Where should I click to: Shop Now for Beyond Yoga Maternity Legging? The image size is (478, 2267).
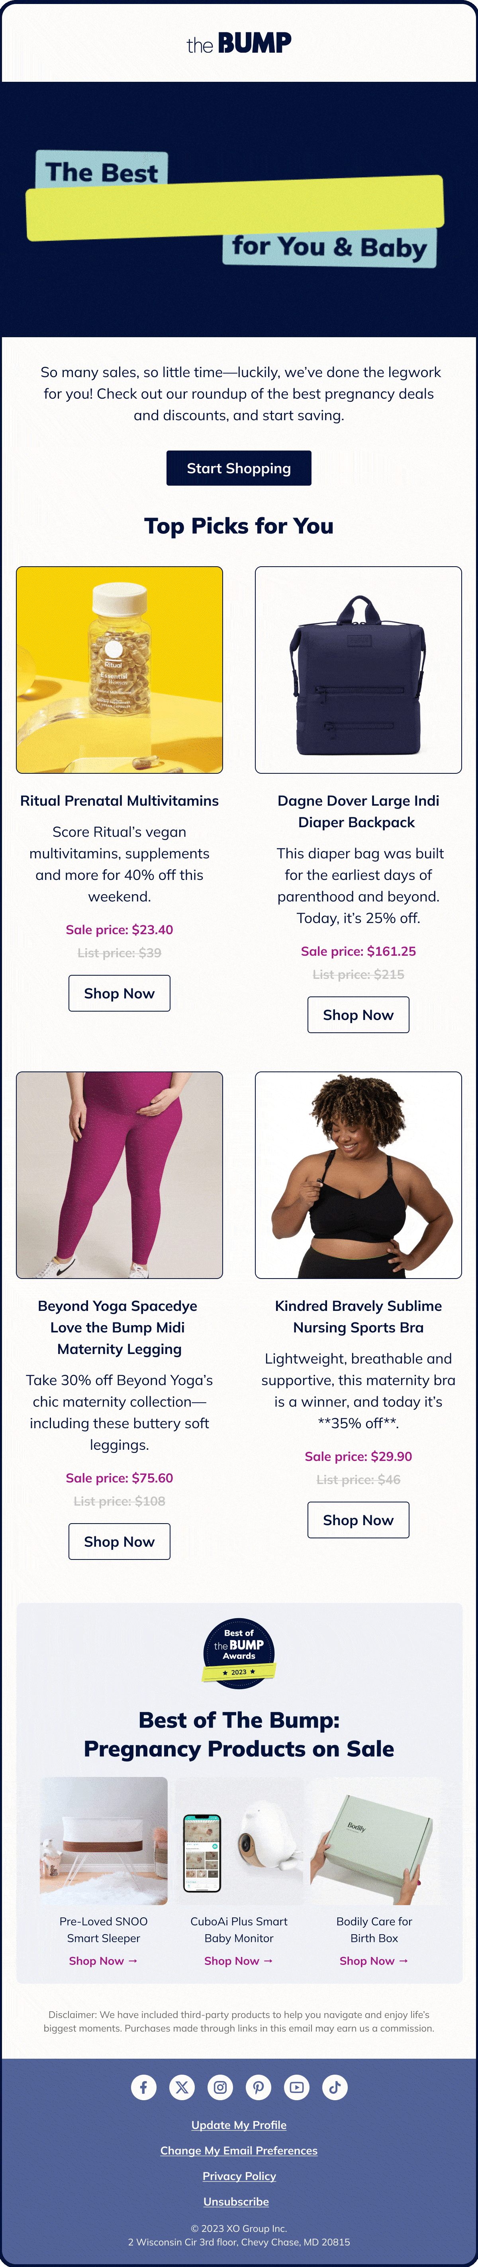click(x=119, y=1541)
